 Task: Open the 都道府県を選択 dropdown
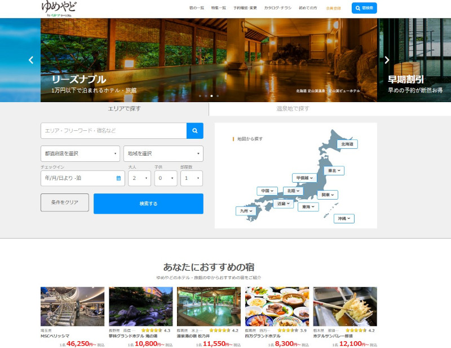coord(80,153)
